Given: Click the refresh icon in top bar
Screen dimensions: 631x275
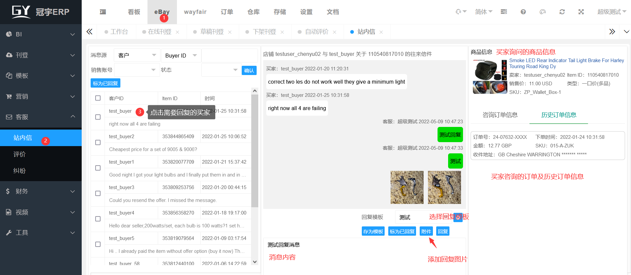Looking at the screenshot, I should coord(562,12).
